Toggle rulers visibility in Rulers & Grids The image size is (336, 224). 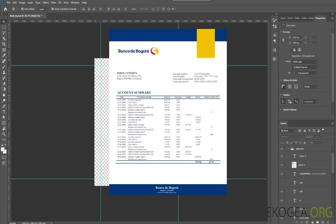283,86
